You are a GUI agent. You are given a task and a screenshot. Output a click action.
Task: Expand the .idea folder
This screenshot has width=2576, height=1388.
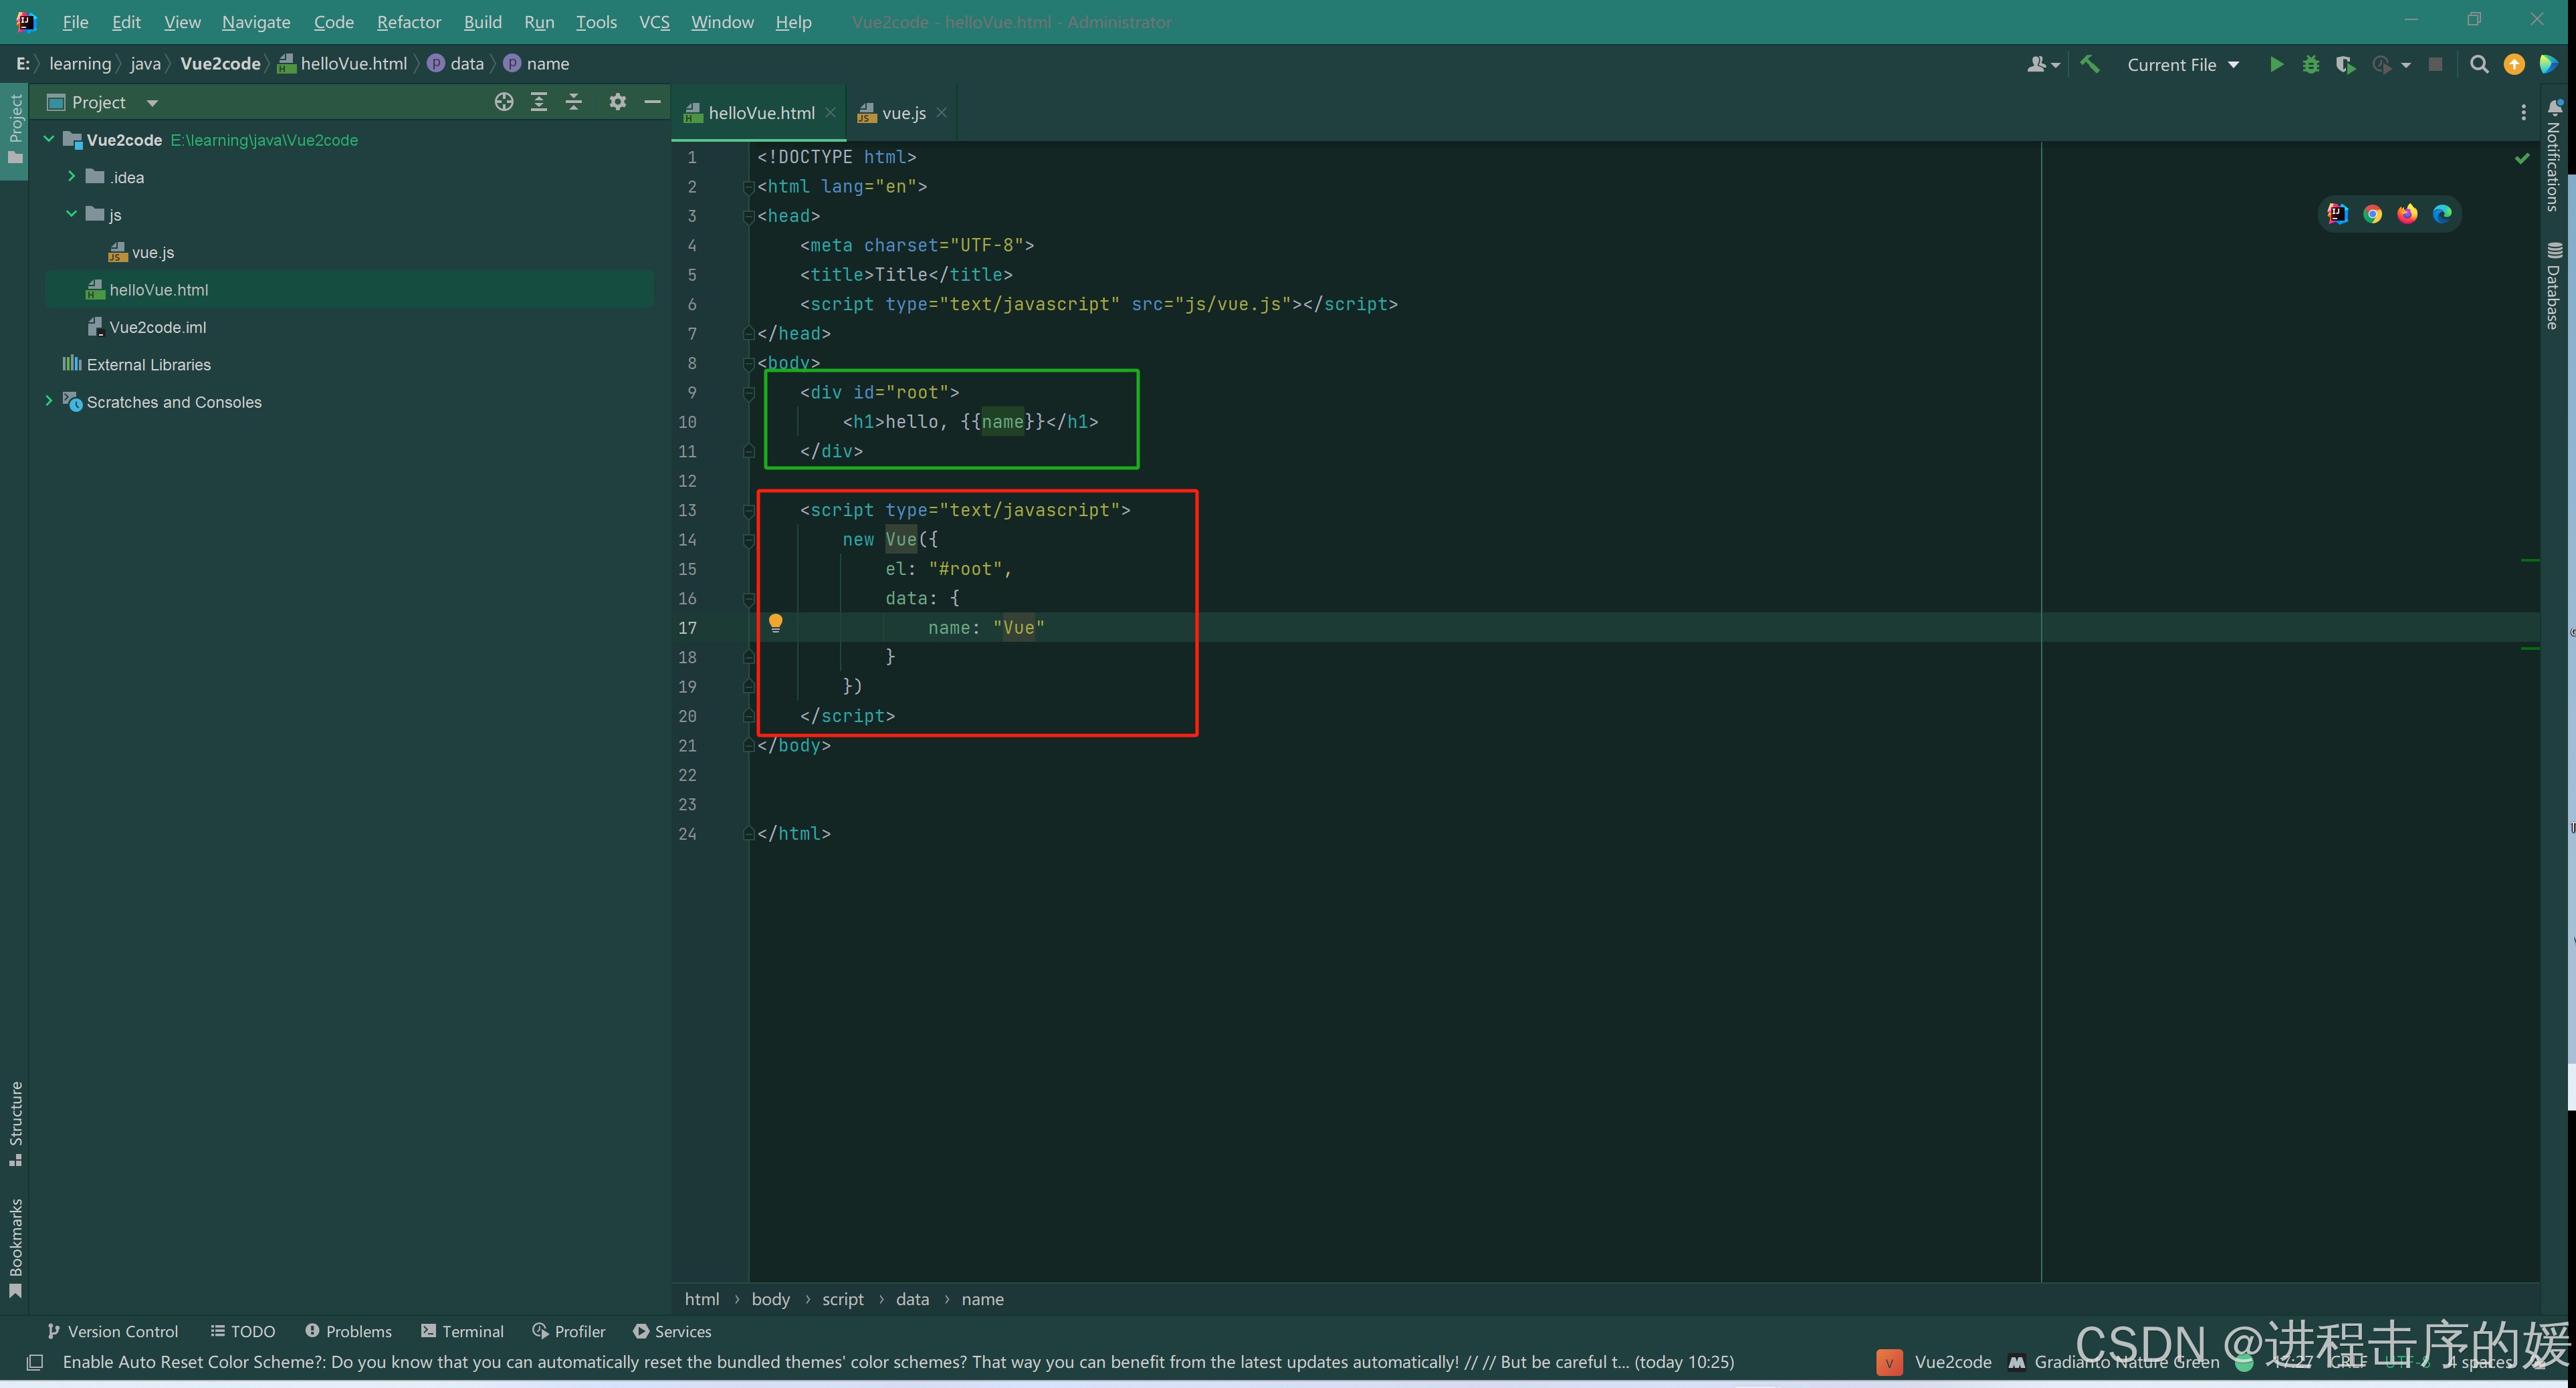(71, 177)
